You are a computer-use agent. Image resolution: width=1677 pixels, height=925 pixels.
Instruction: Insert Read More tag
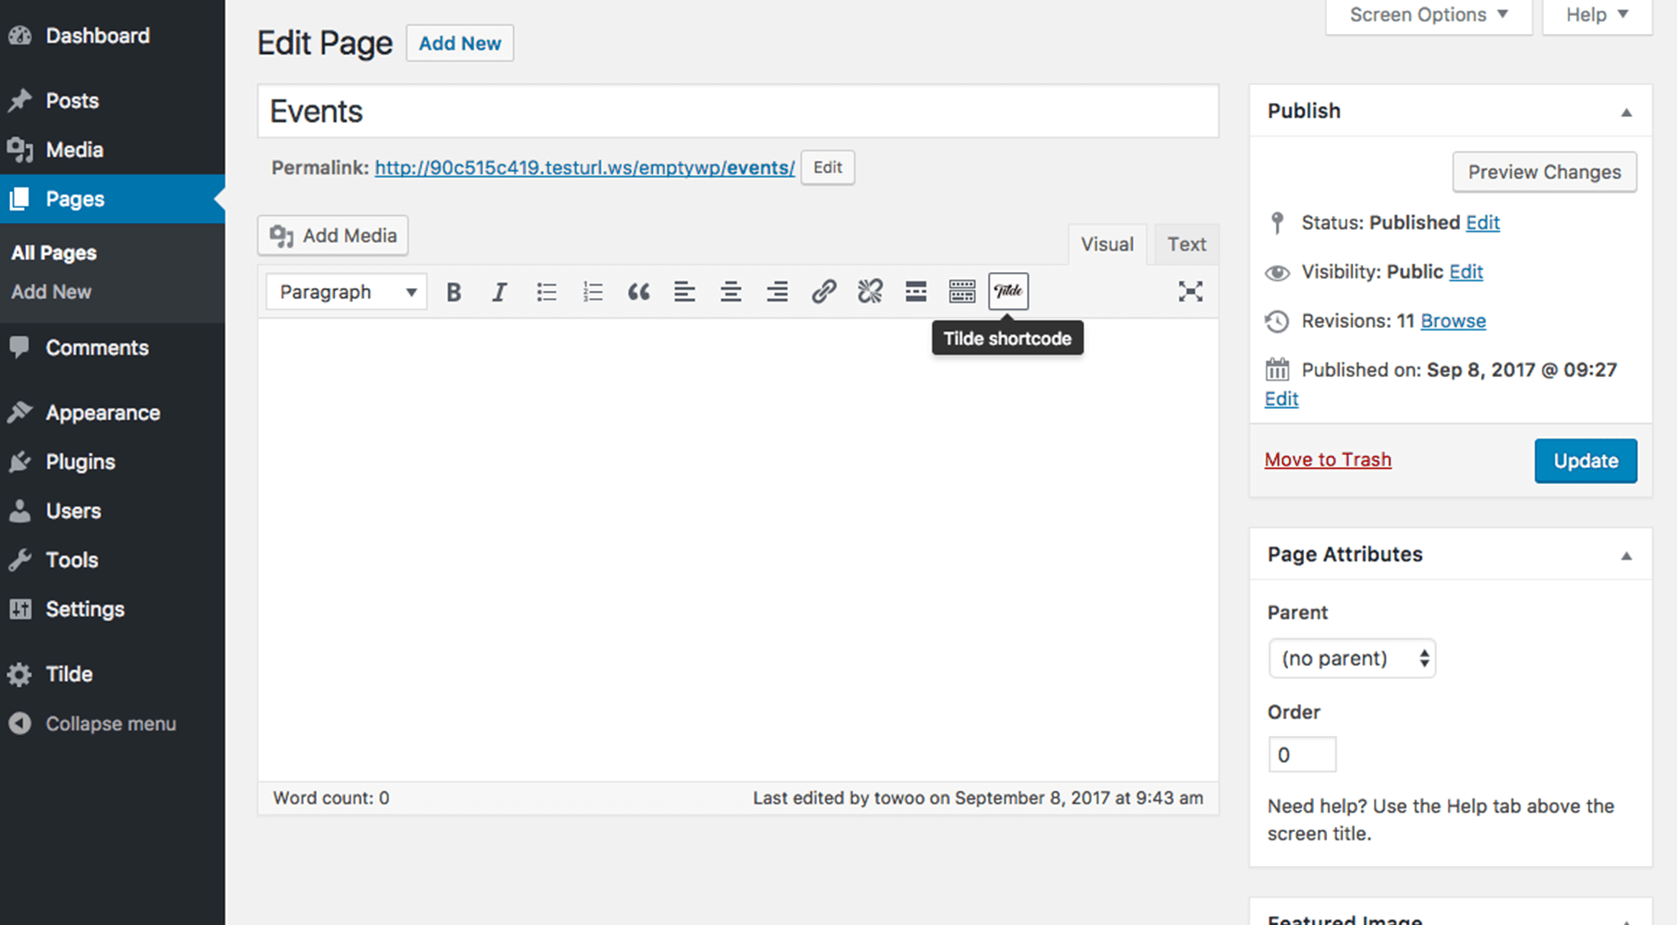tap(916, 292)
